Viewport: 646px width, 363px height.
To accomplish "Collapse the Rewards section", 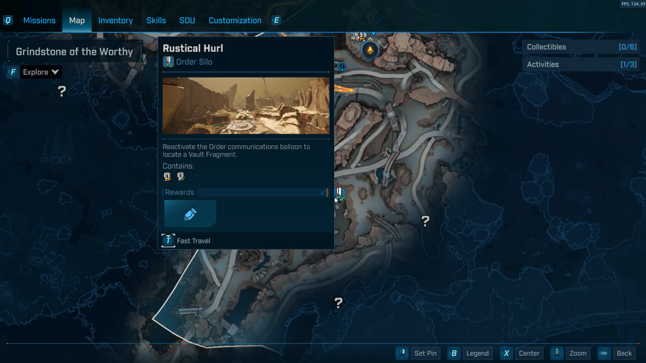I will (323, 192).
